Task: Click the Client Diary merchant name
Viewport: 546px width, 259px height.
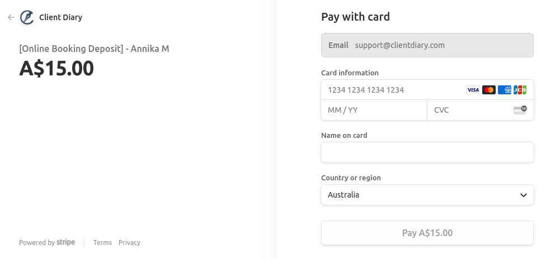Action: click(x=60, y=17)
